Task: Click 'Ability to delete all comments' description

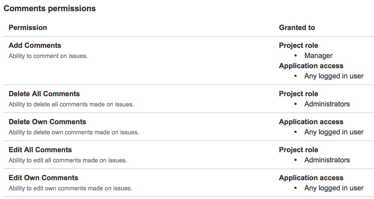Action: 71,104
